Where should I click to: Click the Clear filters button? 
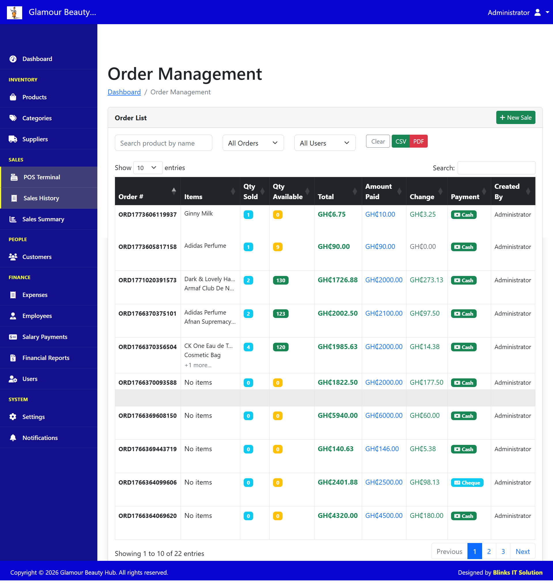[378, 141]
